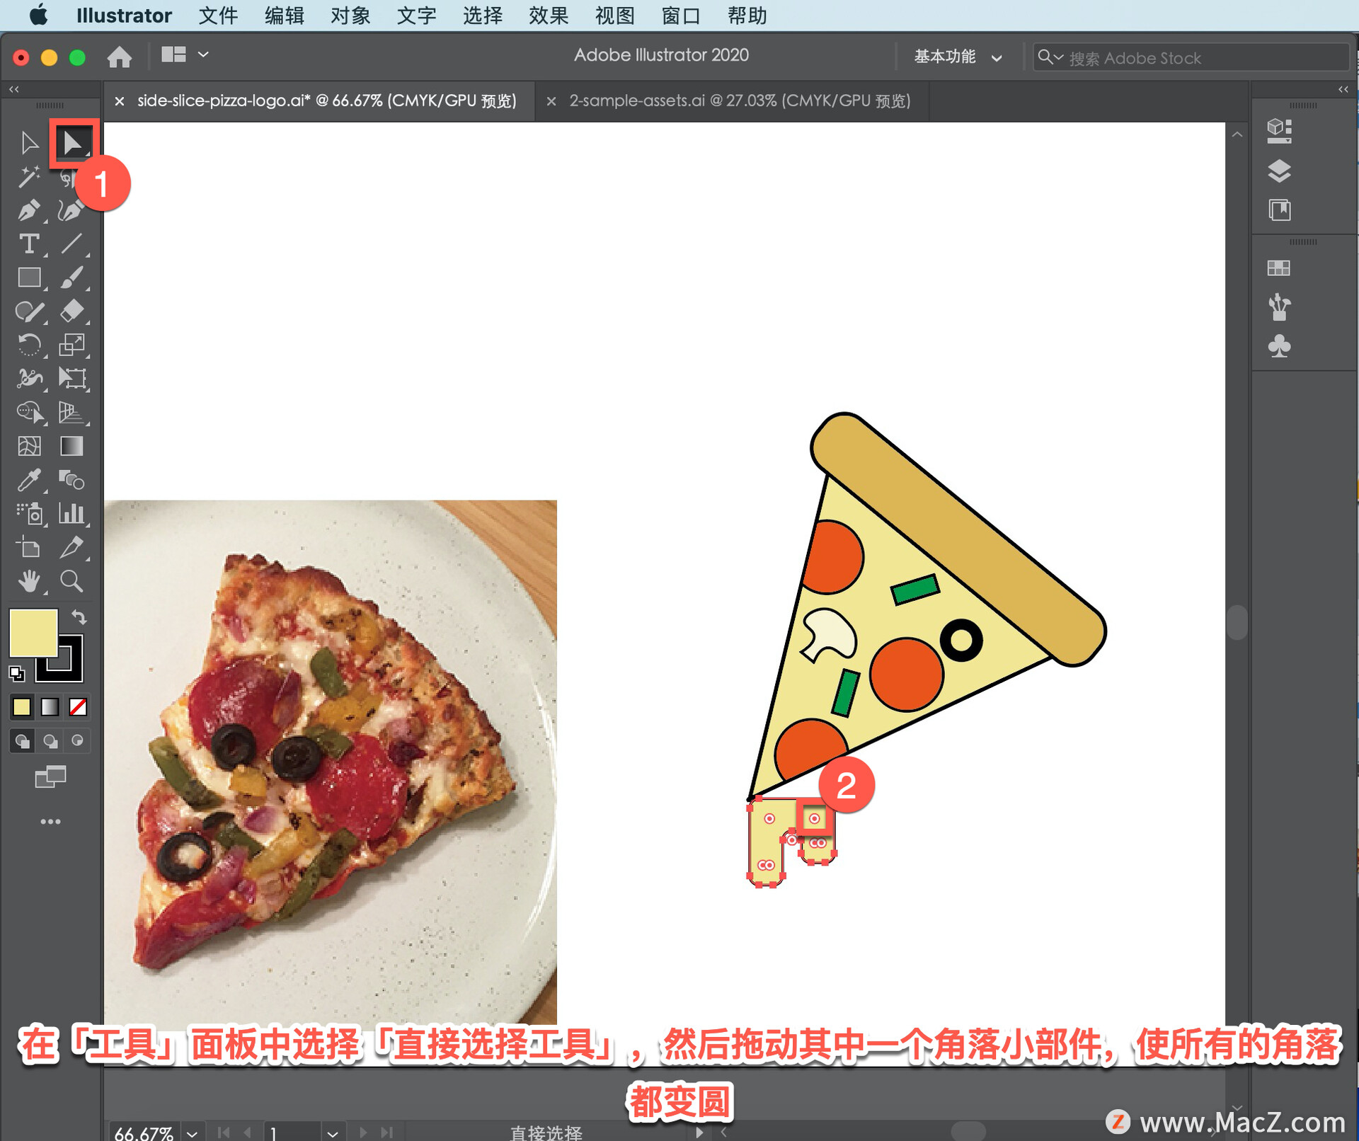This screenshot has height=1141, width=1359.
Task: Select the Gradient tool
Action: click(x=71, y=446)
